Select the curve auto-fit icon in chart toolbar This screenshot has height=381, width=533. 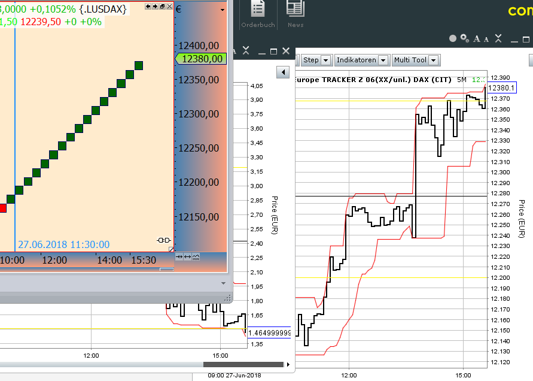(196, 256)
